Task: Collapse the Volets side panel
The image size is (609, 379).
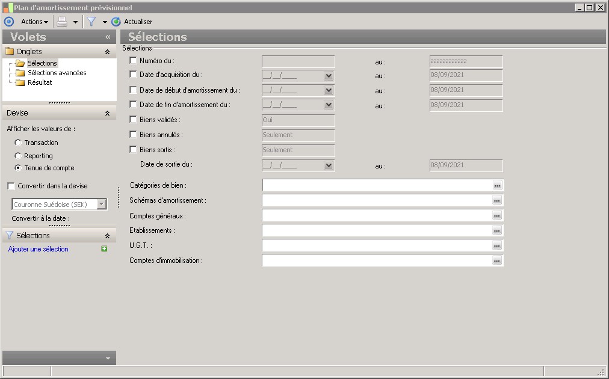Action: (x=108, y=37)
